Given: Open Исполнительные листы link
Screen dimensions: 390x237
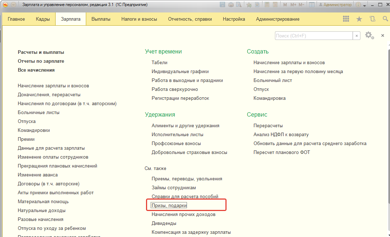Looking at the screenshot, I should pos(177,135).
